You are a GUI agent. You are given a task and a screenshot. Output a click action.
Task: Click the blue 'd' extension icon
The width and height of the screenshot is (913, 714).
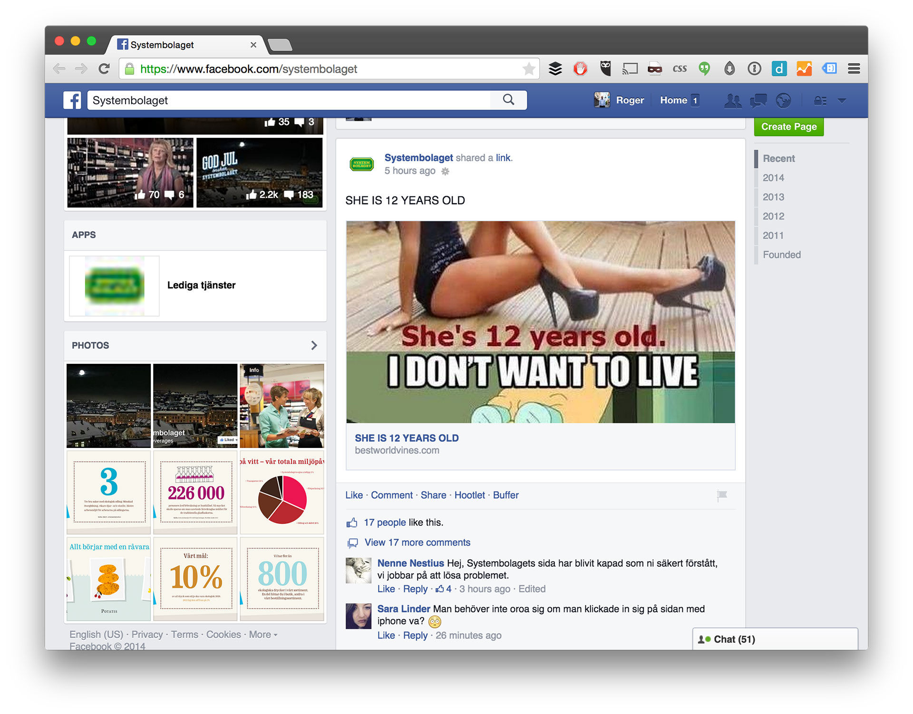[779, 69]
